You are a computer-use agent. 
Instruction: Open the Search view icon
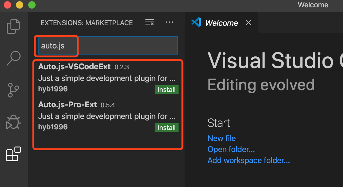(x=13, y=58)
